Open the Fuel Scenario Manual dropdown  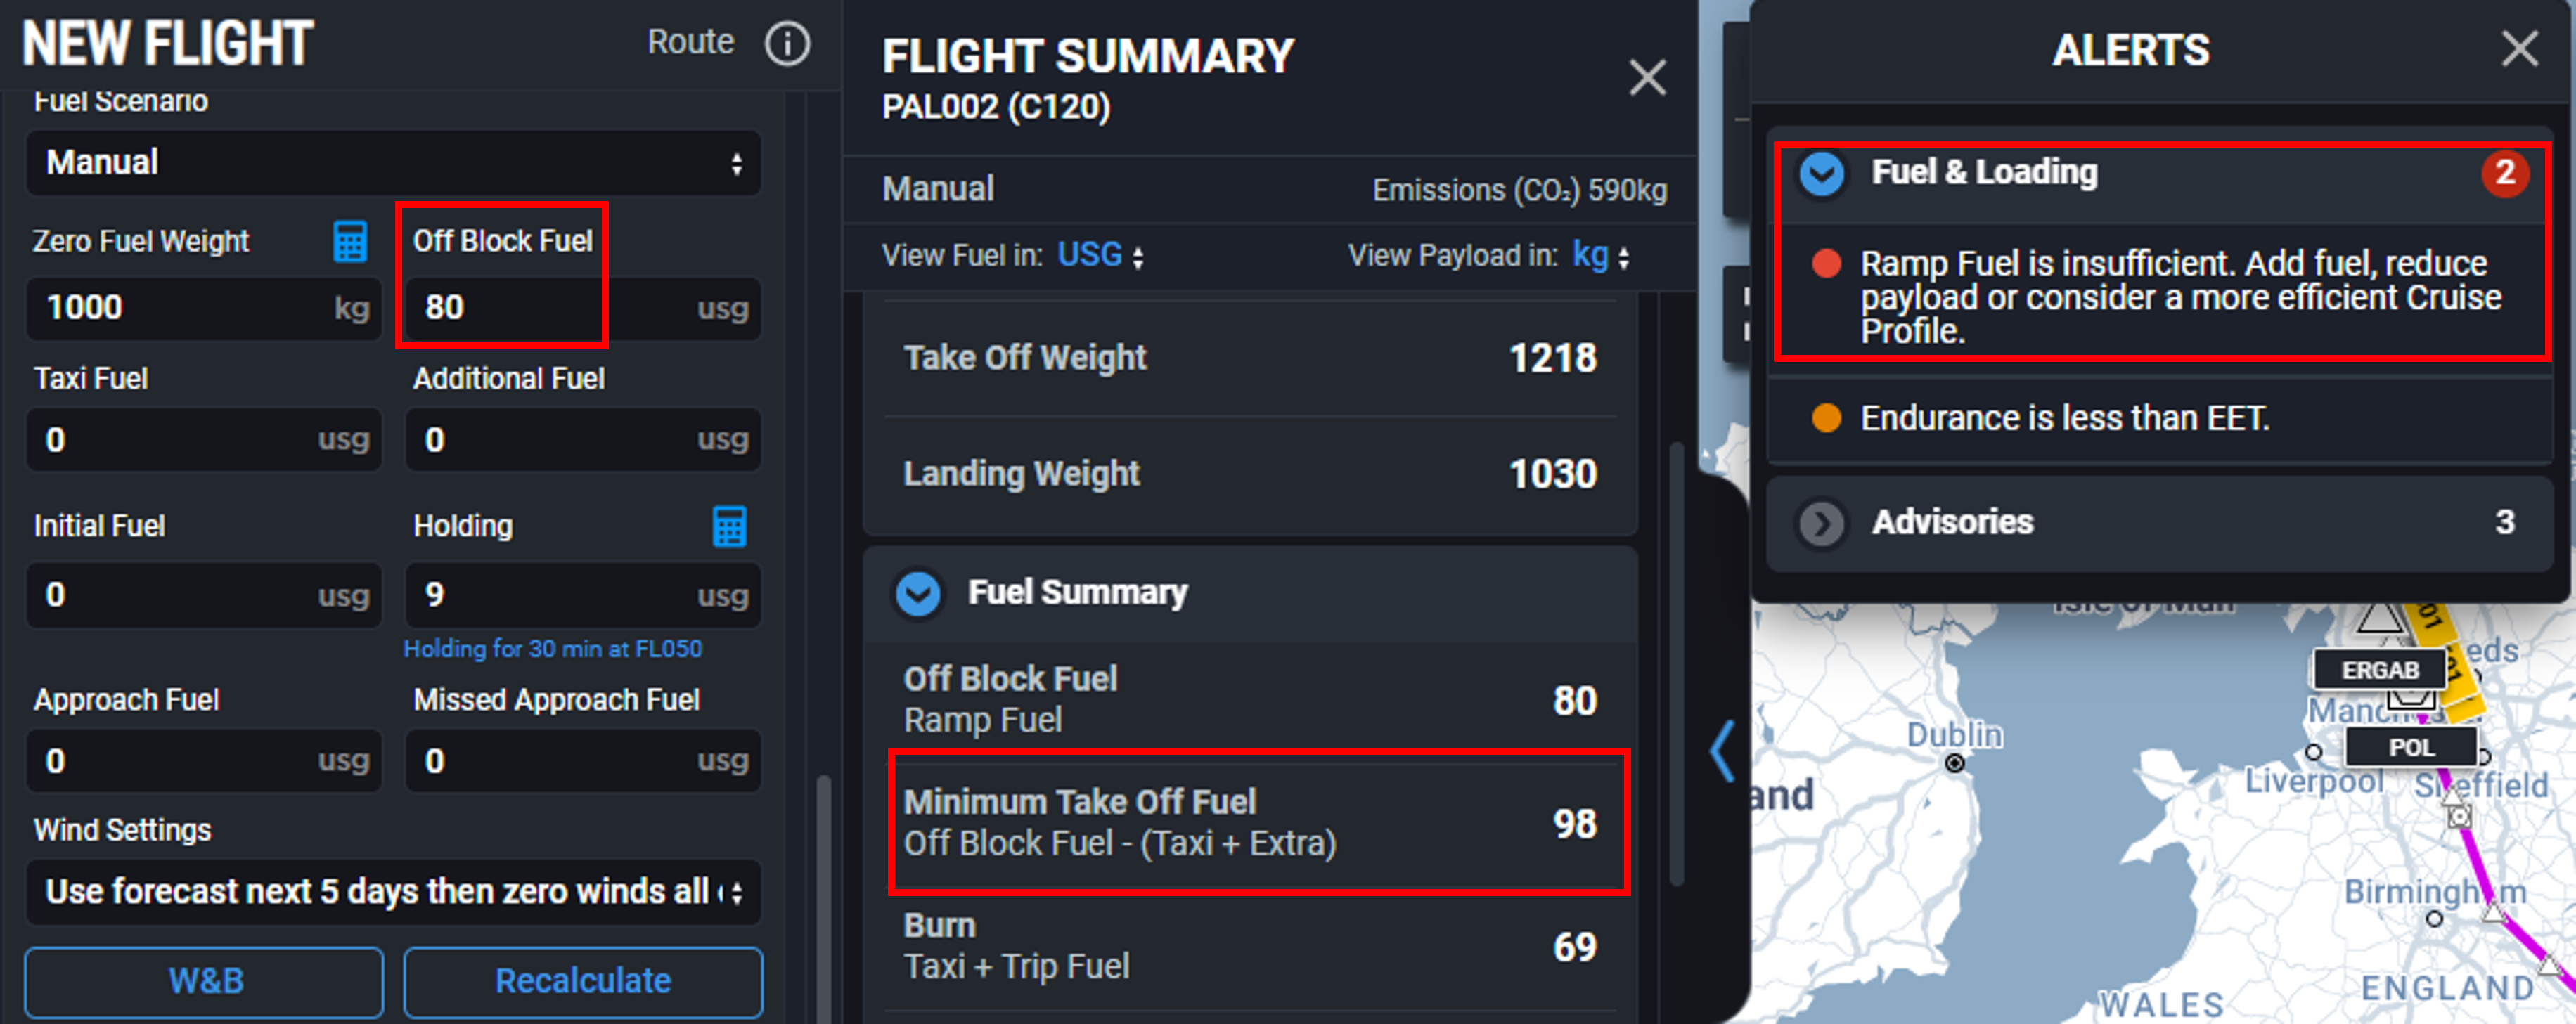point(394,163)
